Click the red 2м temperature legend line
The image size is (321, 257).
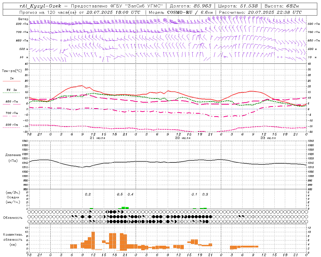(12, 81)
